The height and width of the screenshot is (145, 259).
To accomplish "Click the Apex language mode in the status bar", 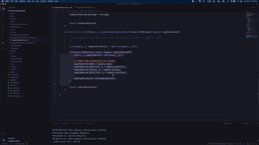I will click(248, 144).
